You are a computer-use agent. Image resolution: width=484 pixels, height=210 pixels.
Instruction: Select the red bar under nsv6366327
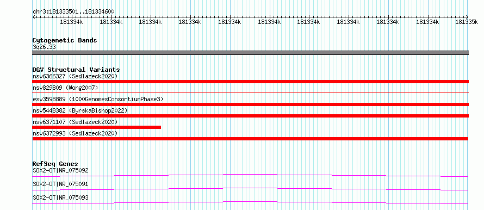click(250, 82)
